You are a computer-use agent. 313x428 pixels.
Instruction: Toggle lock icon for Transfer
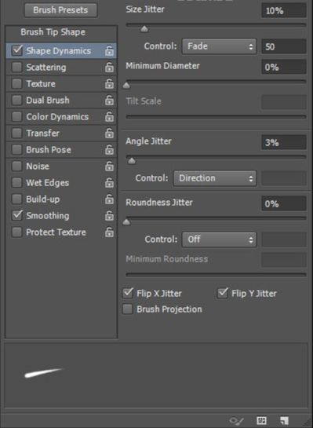point(109,134)
